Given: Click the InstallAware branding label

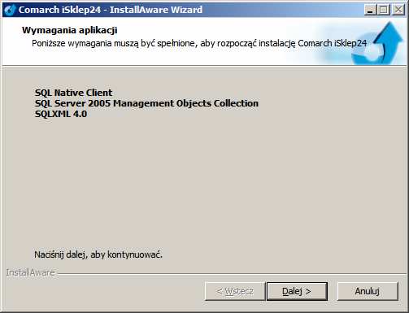Looking at the screenshot, I should [x=30, y=272].
